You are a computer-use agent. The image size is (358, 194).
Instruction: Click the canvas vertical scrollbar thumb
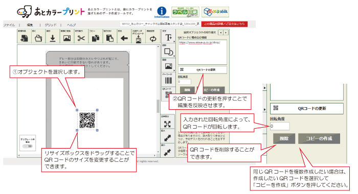point(158,106)
